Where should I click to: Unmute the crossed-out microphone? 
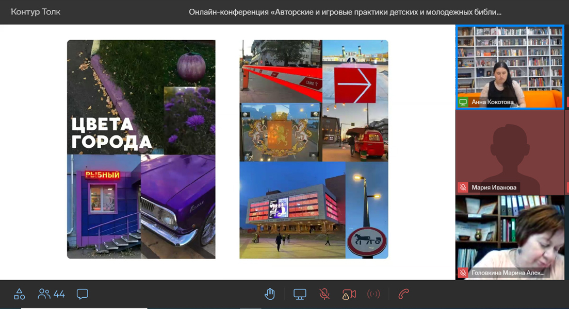click(x=324, y=294)
